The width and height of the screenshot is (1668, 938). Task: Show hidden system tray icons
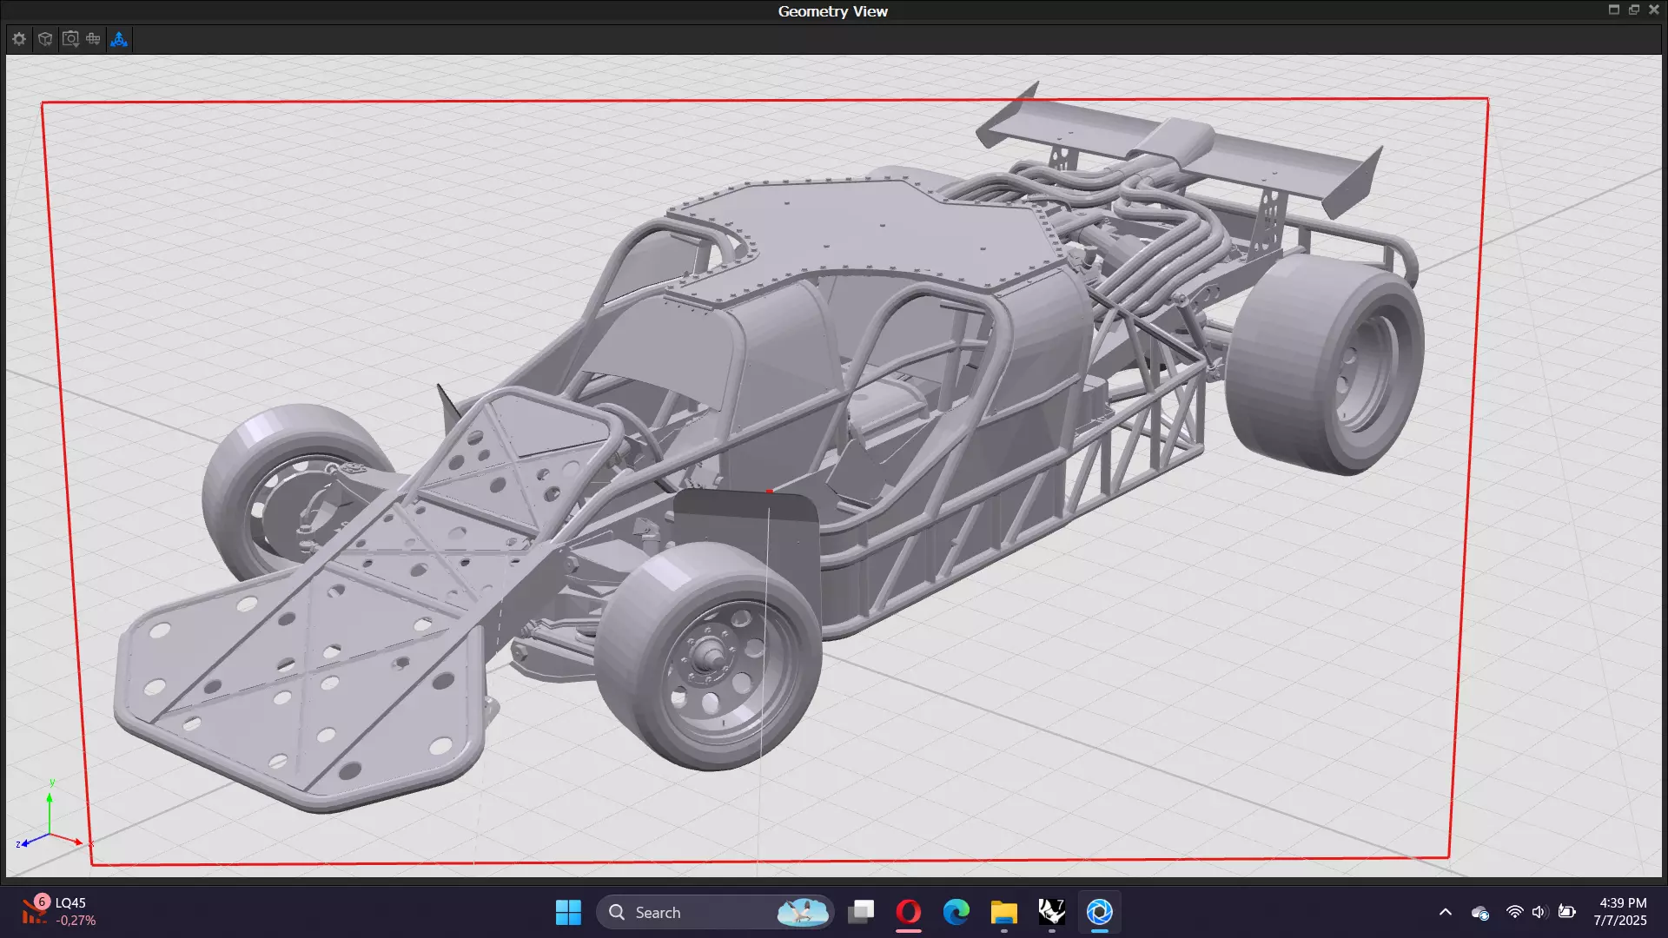coord(1446,912)
